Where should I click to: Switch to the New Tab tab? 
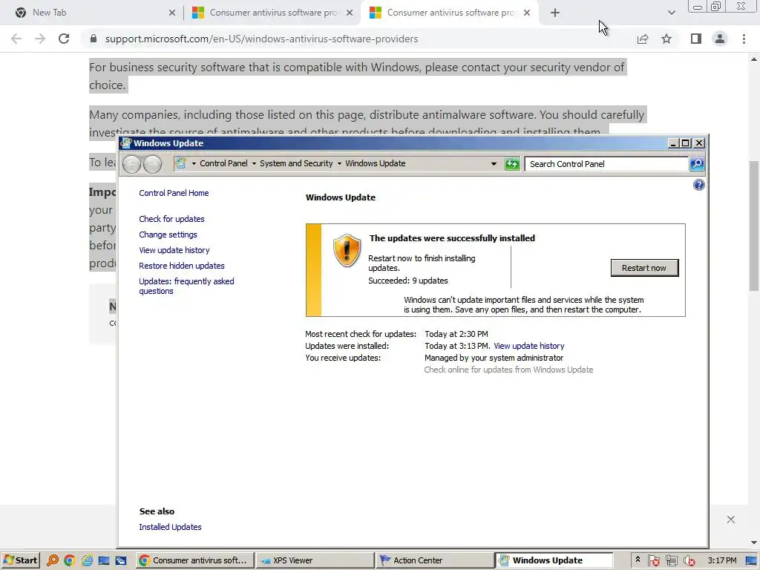(92, 13)
